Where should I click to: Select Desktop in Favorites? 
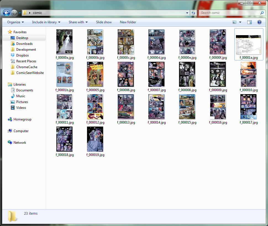click(x=20, y=38)
